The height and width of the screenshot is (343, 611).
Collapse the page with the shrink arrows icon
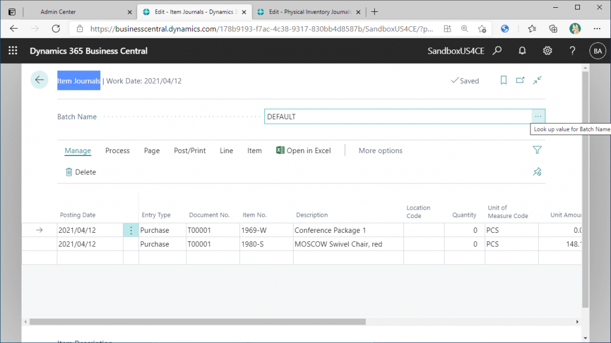pos(538,80)
